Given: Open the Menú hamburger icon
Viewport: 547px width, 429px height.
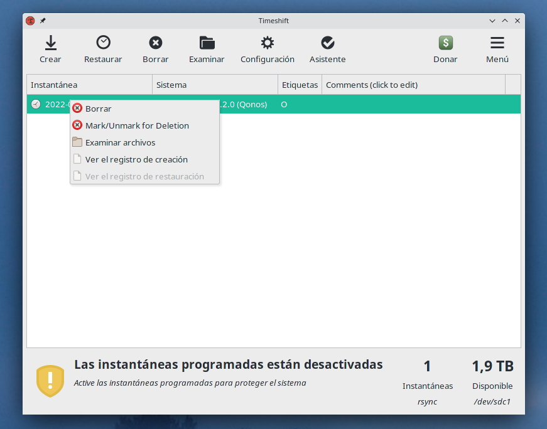Looking at the screenshot, I should pos(497,43).
